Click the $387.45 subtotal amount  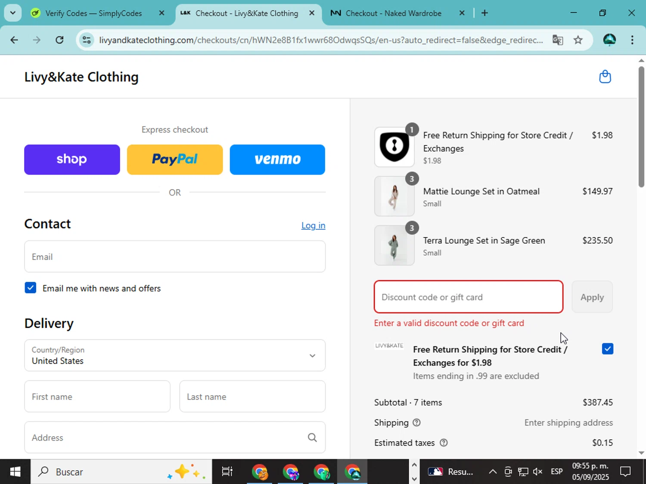point(598,402)
